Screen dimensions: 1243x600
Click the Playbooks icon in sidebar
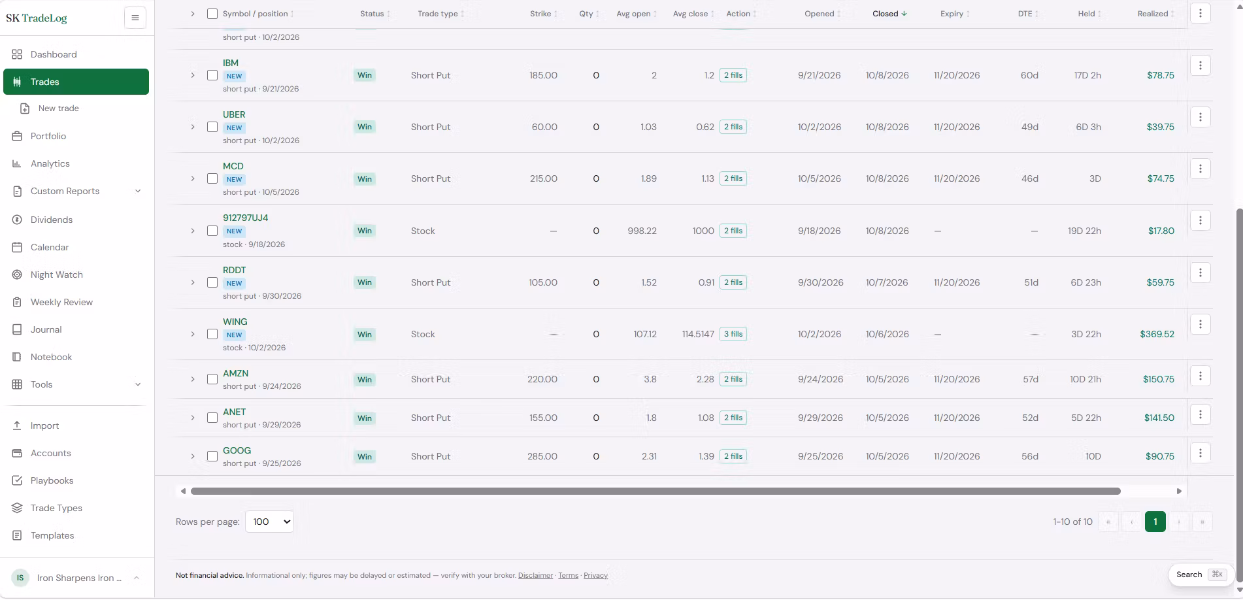pos(17,480)
